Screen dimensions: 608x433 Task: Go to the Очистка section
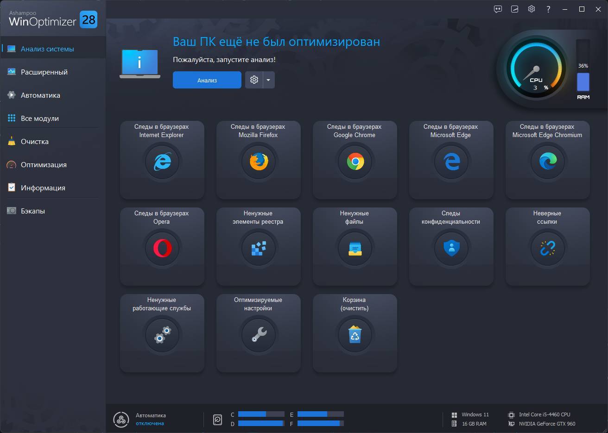click(53, 141)
